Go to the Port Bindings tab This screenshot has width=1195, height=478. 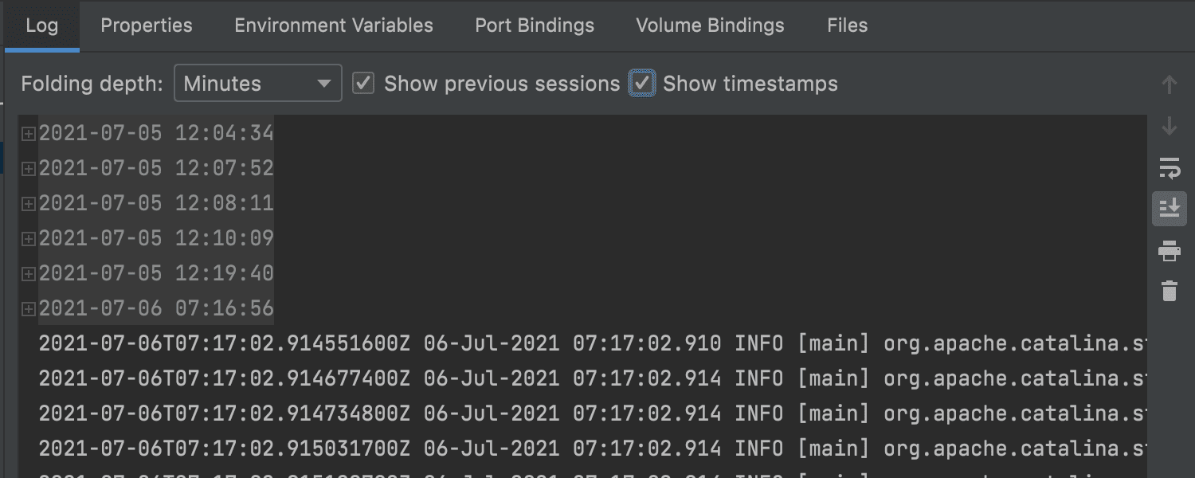(x=535, y=25)
